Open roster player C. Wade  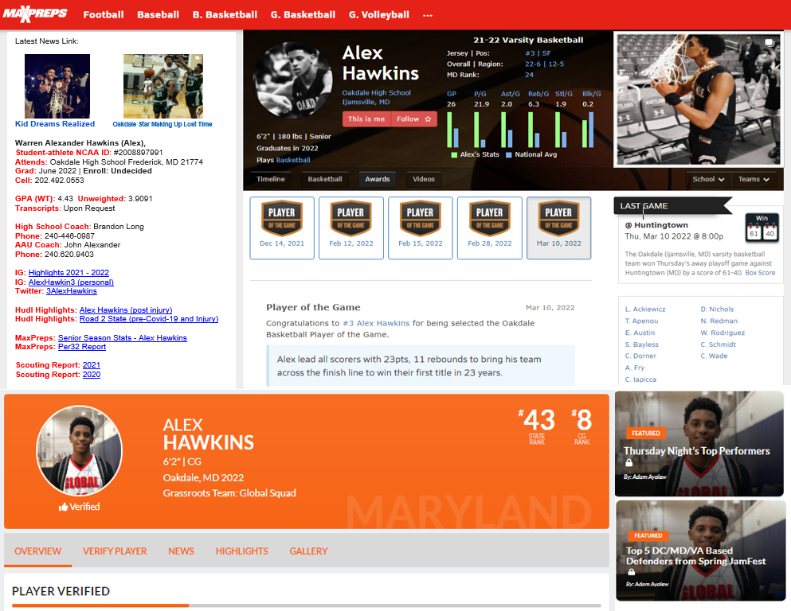[714, 356]
